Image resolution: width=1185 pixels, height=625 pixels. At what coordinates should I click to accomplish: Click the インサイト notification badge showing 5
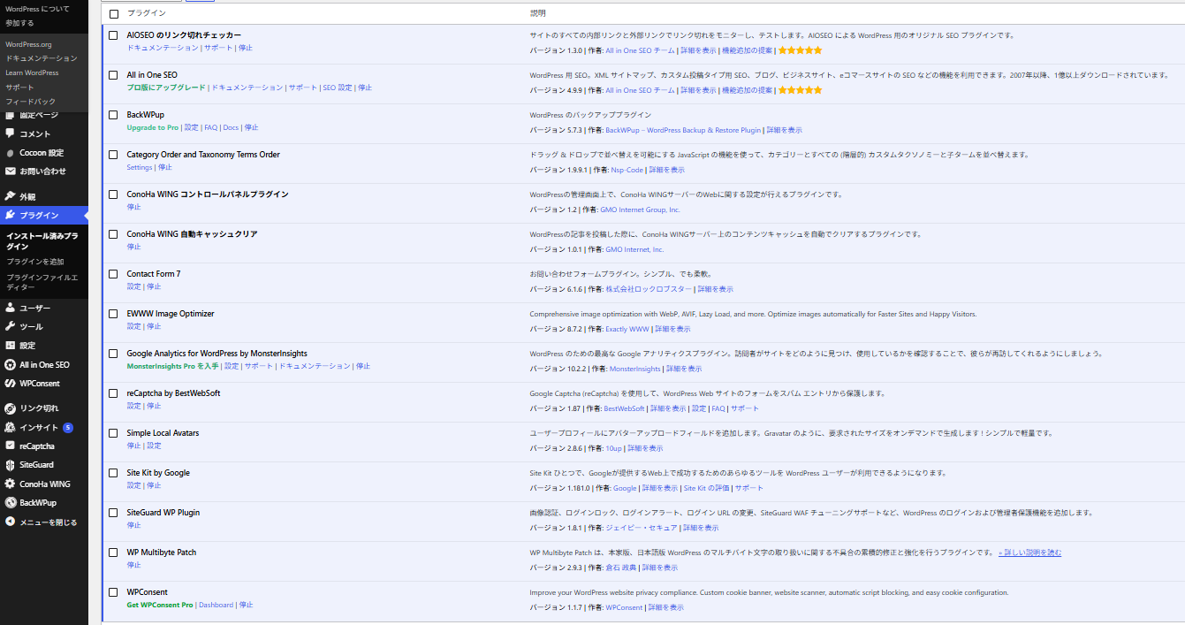68,427
